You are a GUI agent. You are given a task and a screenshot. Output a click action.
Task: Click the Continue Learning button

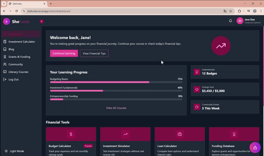click(x=64, y=53)
